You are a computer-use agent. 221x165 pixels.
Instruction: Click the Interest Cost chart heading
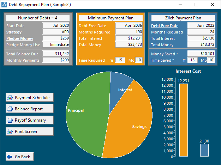click(x=188, y=71)
